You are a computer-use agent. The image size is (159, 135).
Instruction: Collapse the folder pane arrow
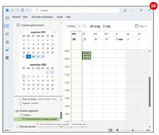61,23
